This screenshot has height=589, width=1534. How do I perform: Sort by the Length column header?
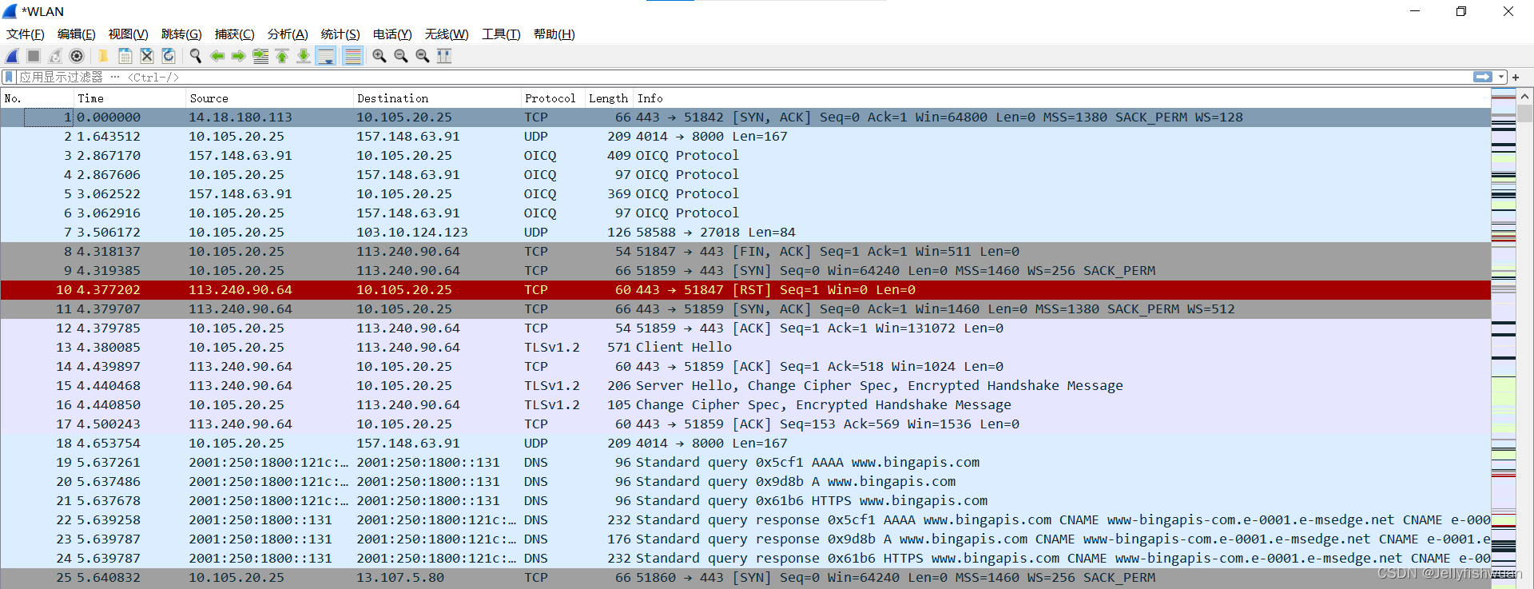coord(609,98)
